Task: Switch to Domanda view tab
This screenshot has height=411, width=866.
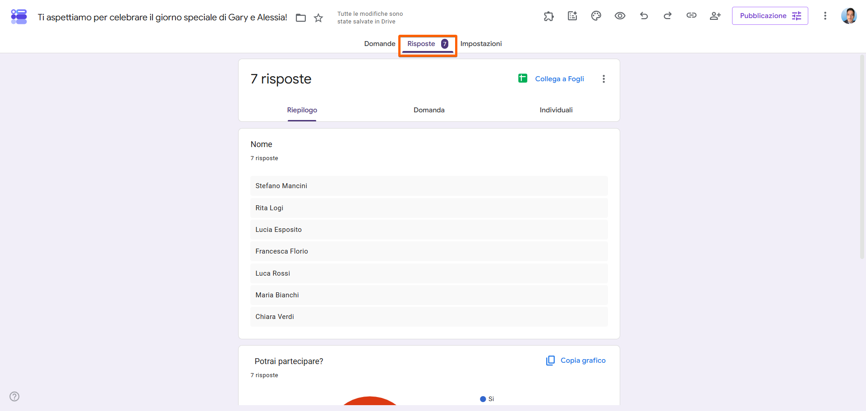Action: pos(429,110)
